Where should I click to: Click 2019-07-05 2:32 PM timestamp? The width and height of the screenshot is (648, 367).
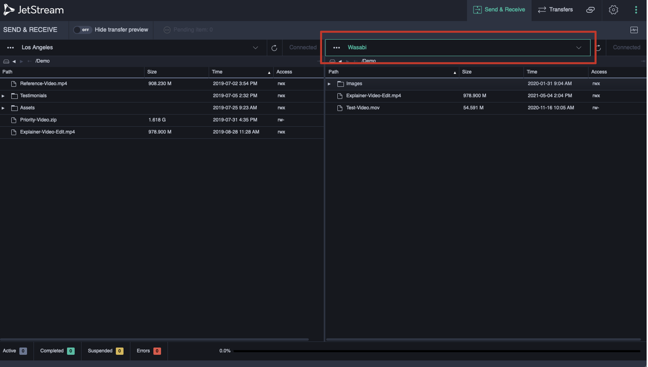pyautogui.click(x=236, y=96)
